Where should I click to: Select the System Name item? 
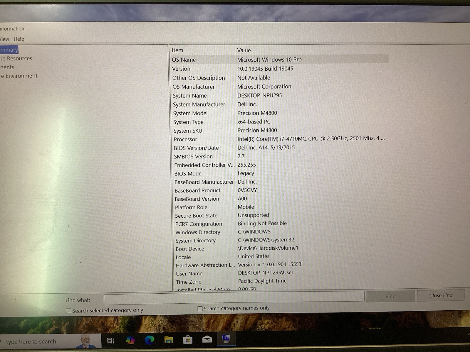[190, 96]
